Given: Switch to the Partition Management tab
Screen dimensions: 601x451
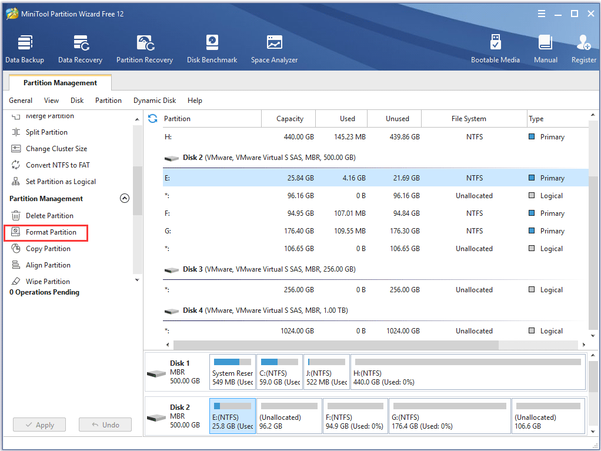Looking at the screenshot, I should (60, 82).
